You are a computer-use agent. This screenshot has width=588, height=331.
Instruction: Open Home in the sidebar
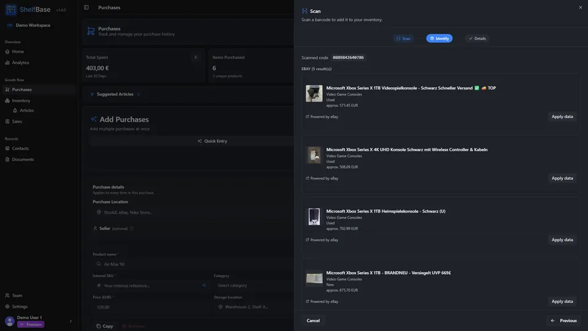39,51
